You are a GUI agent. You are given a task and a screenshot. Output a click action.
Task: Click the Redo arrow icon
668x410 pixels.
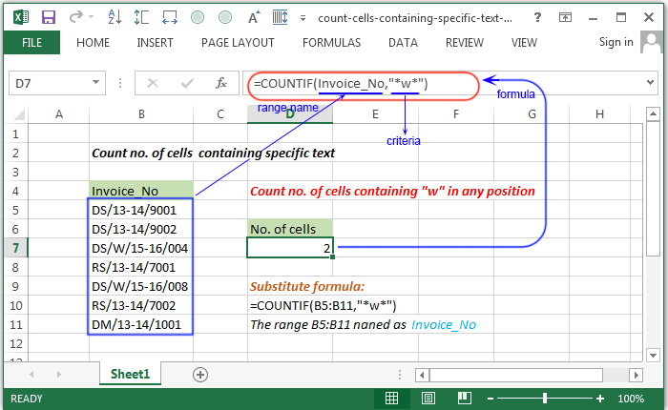click(76, 17)
